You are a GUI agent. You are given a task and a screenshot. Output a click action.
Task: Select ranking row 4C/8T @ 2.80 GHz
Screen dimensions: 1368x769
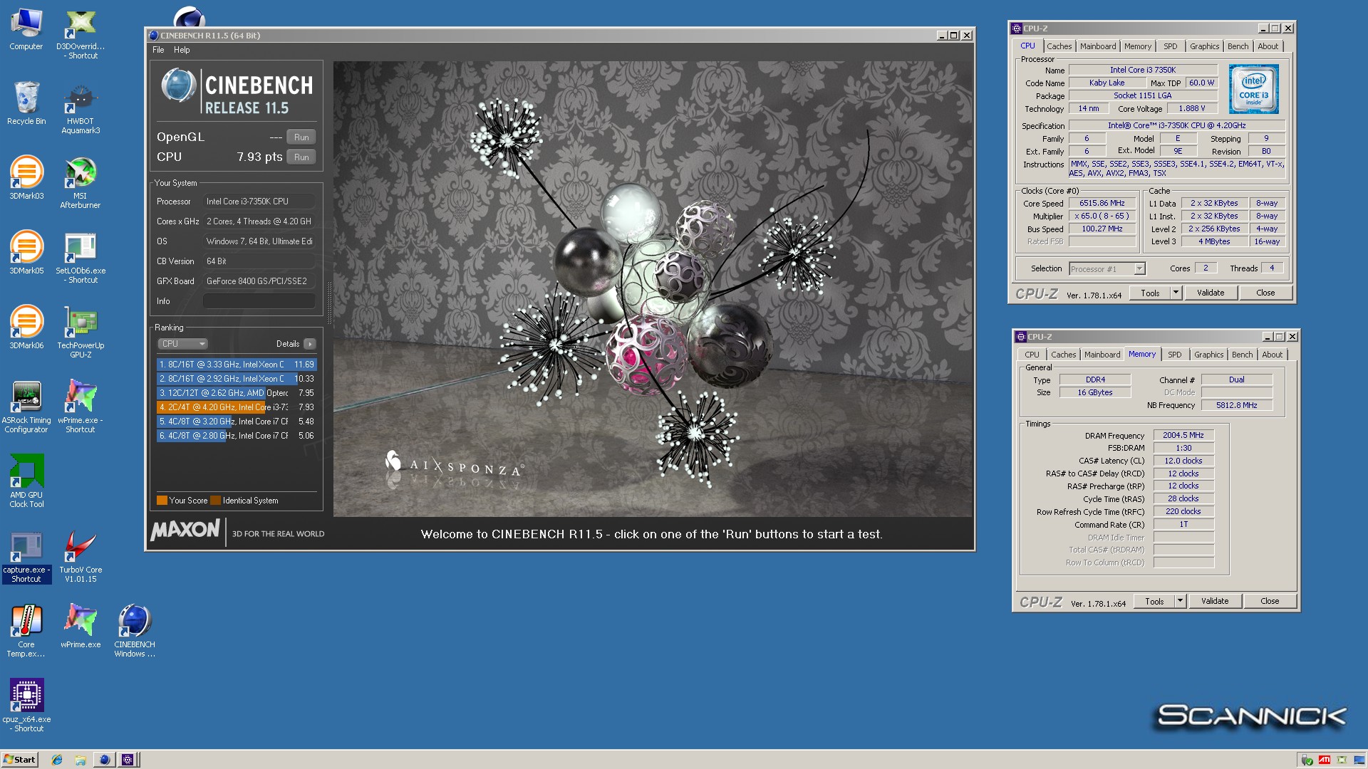pyautogui.click(x=236, y=436)
